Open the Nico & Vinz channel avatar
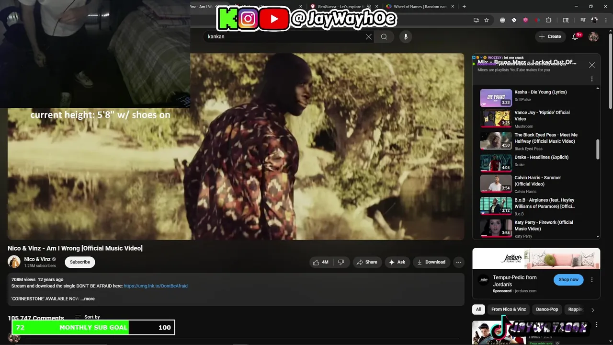Viewport: 613px width, 345px height. coord(14,262)
